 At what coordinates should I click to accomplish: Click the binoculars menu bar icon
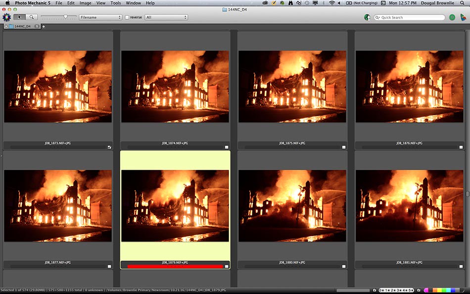tap(291, 3)
